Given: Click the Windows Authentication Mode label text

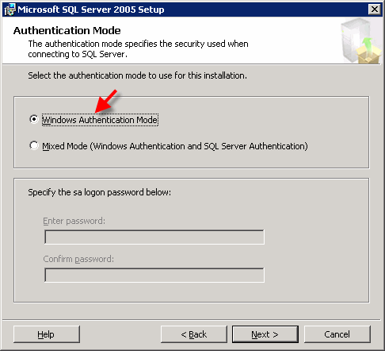Looking at the screenshot, I should click(100, 120).
